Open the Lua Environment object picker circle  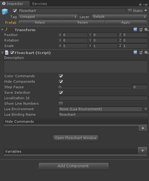[146, 109]
